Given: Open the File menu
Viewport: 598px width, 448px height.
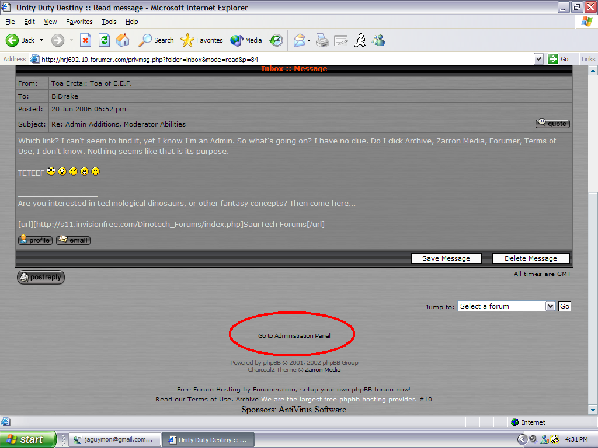Looking at the screenshot, I should (11, 22).
